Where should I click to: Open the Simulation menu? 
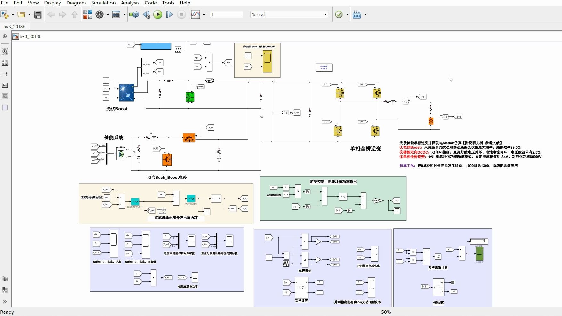(103, 3)
